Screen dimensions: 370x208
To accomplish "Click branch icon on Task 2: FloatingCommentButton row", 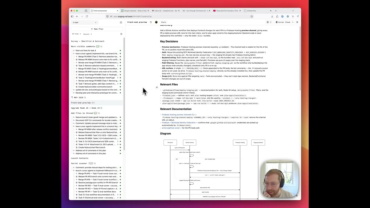I will (117, 78).
